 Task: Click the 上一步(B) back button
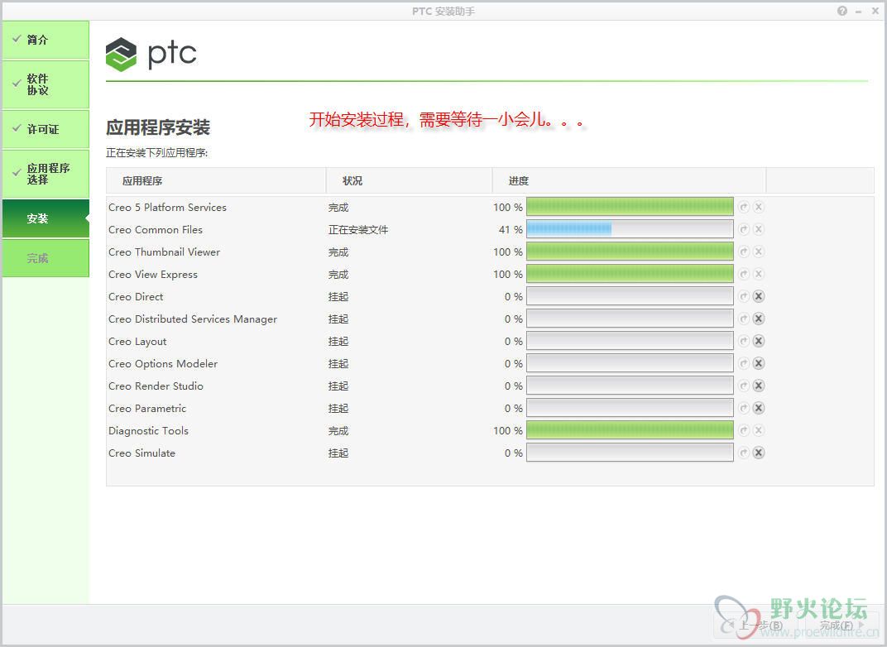tap(755, 625)
